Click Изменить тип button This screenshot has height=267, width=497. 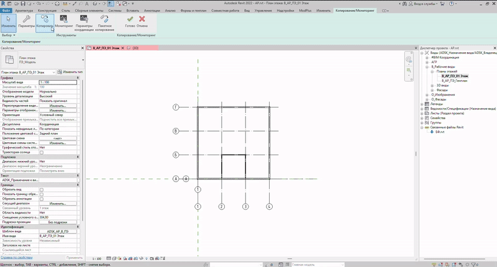pos(70,72)
